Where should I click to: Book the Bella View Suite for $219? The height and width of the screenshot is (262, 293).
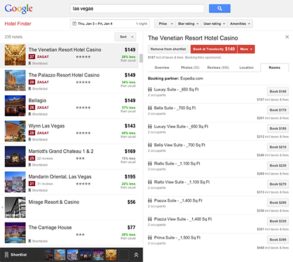278,147
